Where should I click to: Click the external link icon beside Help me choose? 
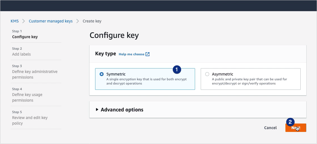148,54
